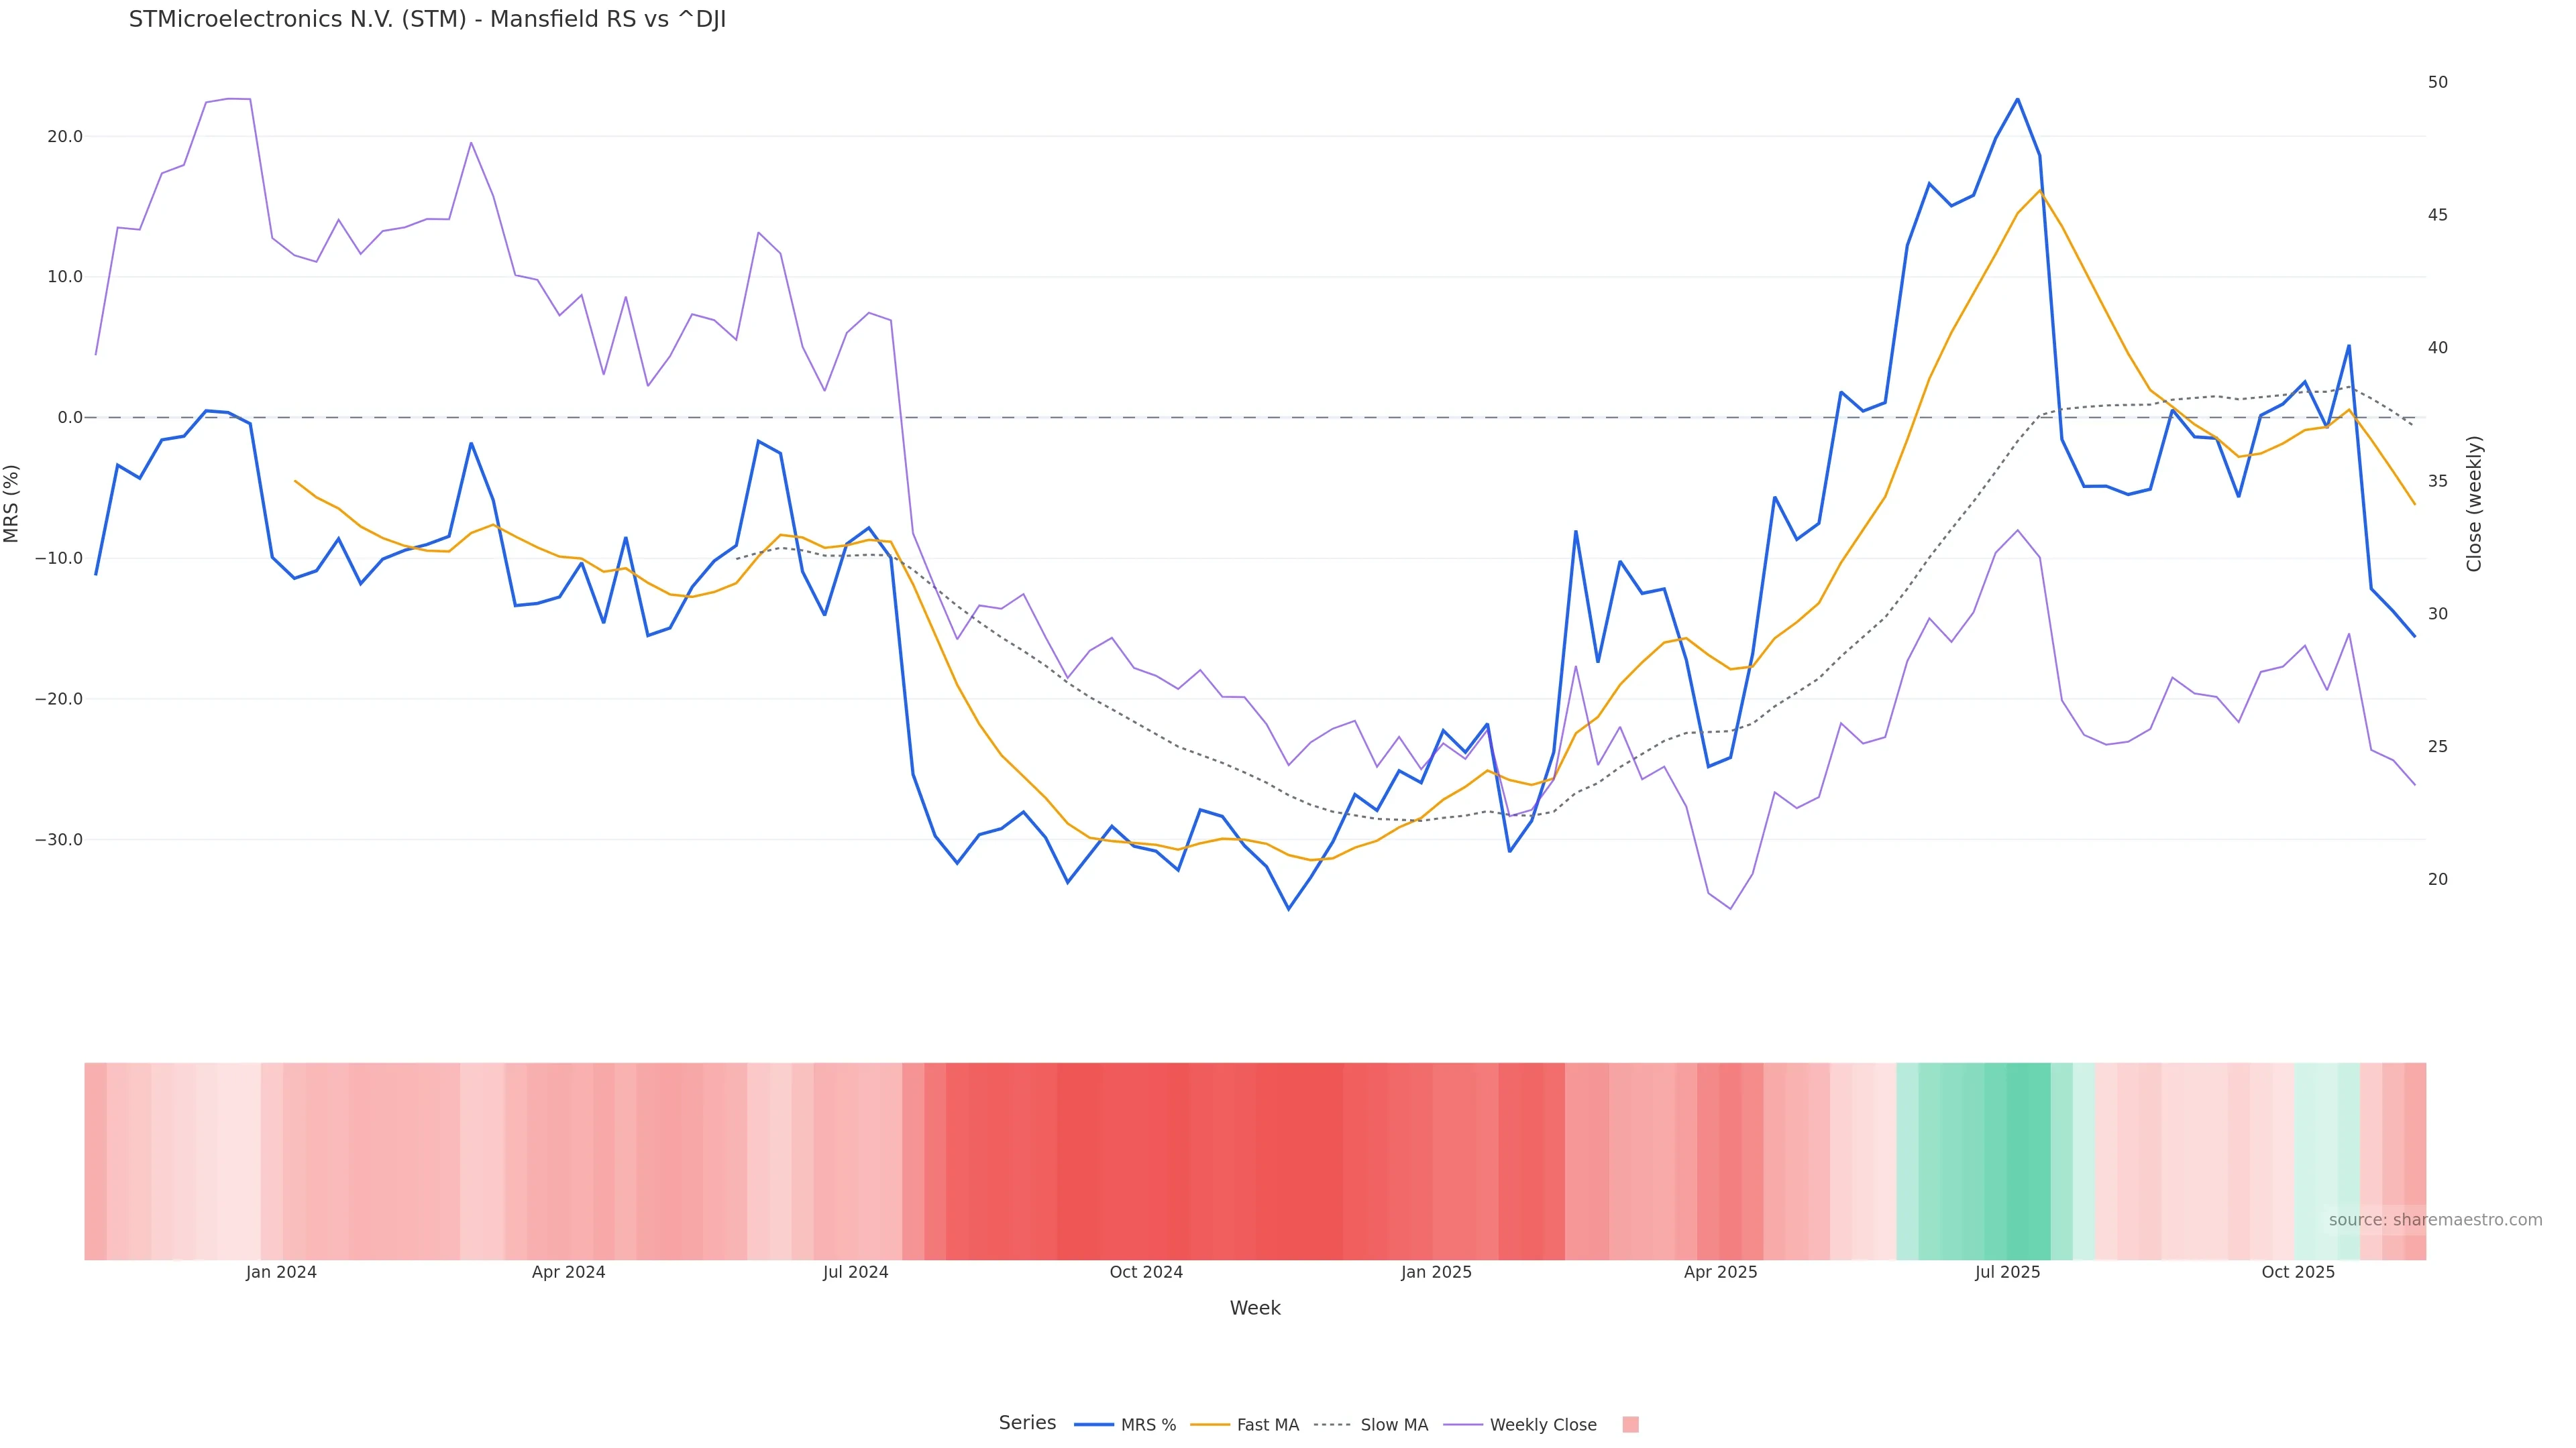The height and width of the screenshot is (1448, 2576).
Task: Click the Week x-axis title
Action: pyautogui.click(x=1255, y=1308)
